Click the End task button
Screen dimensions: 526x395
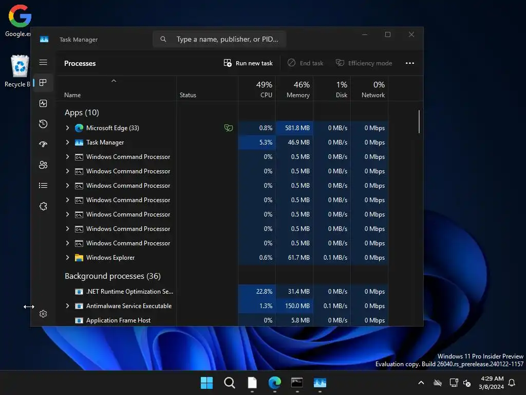(305, 63)
